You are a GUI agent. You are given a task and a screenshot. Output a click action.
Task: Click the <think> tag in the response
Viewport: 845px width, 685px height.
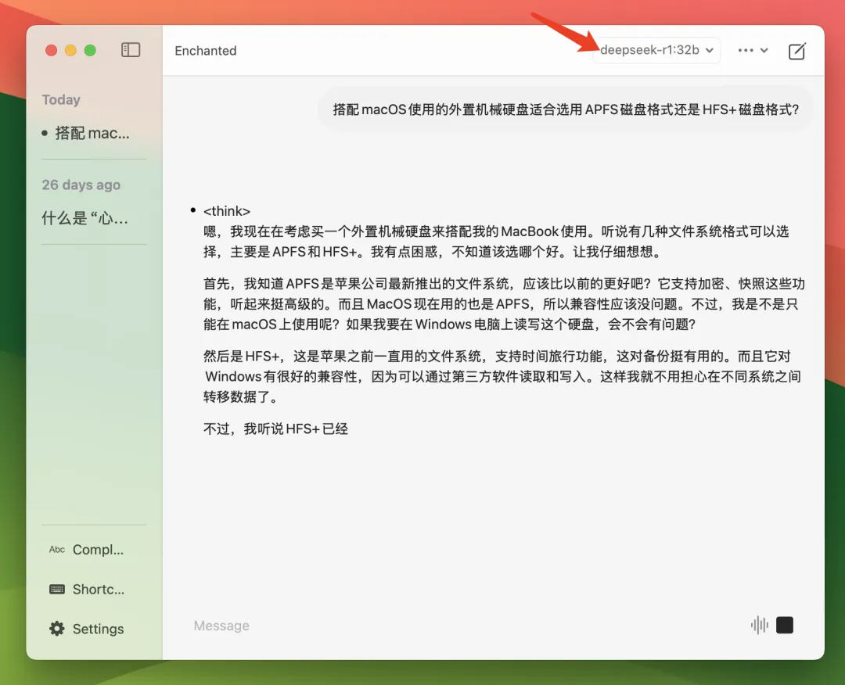click(226, 211)
